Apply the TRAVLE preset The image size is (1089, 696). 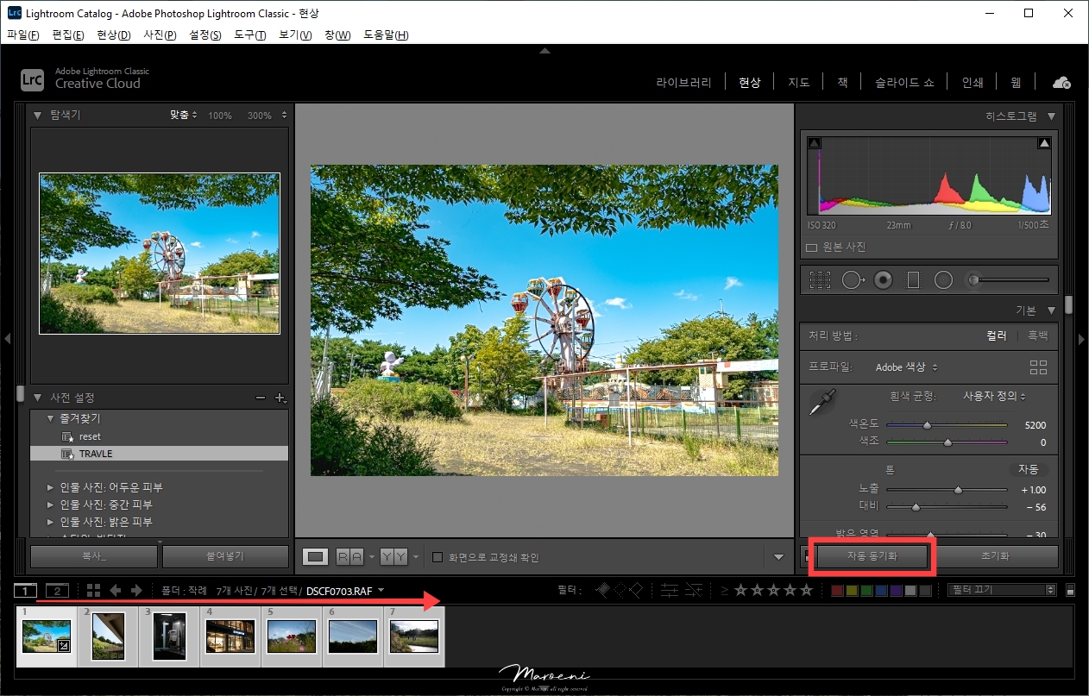[159, 454]
